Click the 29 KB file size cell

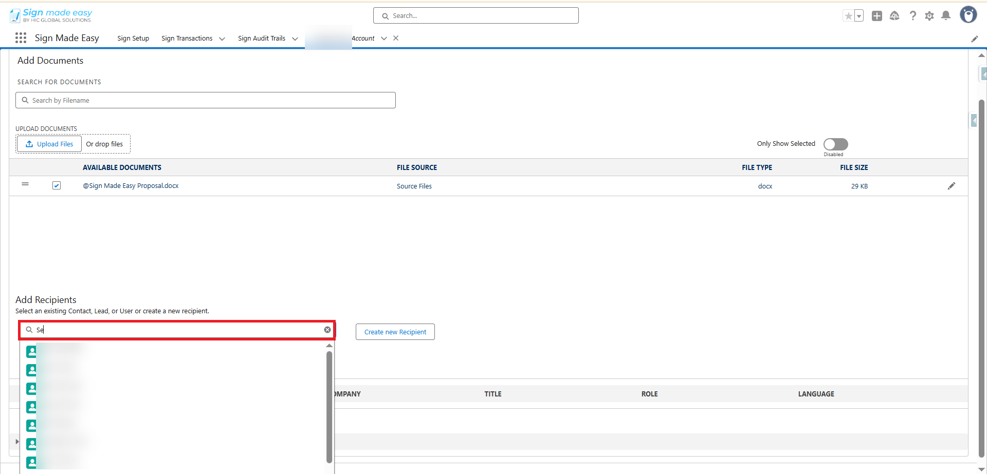[x=860, y=186]
